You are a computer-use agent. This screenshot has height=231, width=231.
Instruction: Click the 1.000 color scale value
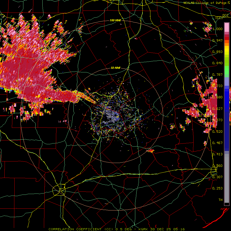(217, 29)
